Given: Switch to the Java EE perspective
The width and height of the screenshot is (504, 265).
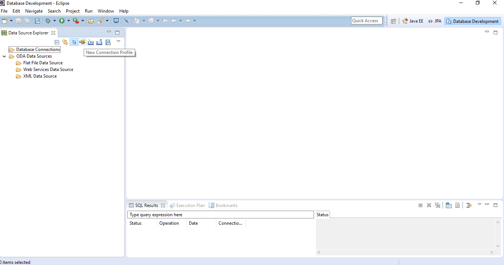Looking at the screenshot, I should click(413, 21).
